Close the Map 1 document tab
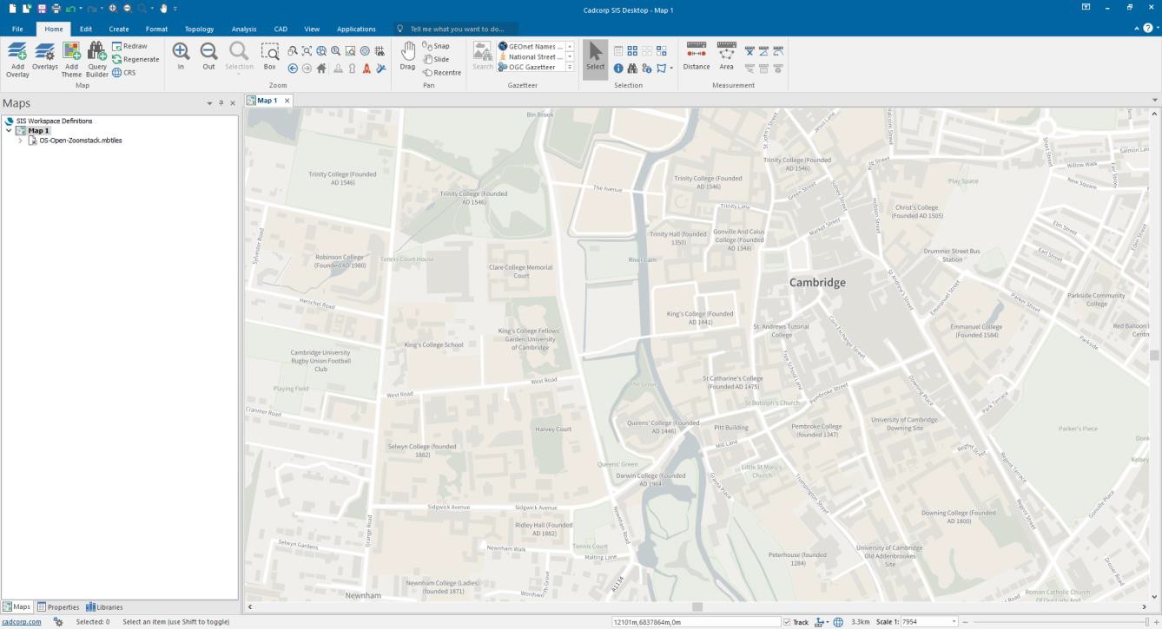 click(x=287, y=101)
